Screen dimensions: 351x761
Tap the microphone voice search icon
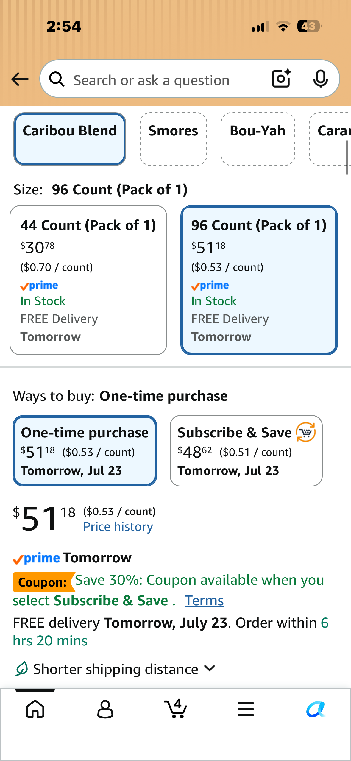(x=320, y=79)
